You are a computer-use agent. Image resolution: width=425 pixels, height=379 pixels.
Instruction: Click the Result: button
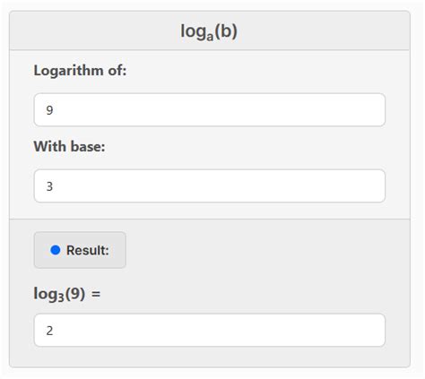[x=80, y=250]
